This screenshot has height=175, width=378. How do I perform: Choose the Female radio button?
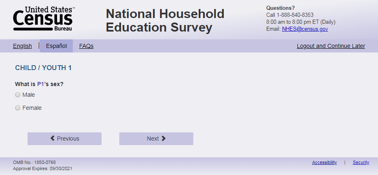click(x=18, y=108)
